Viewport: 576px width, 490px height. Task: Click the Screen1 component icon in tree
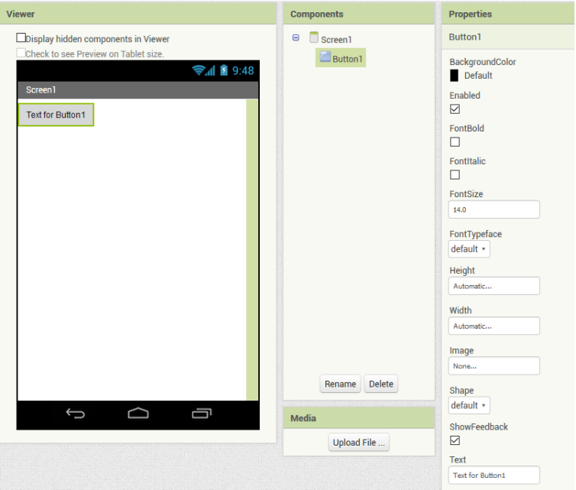[314, 38]
